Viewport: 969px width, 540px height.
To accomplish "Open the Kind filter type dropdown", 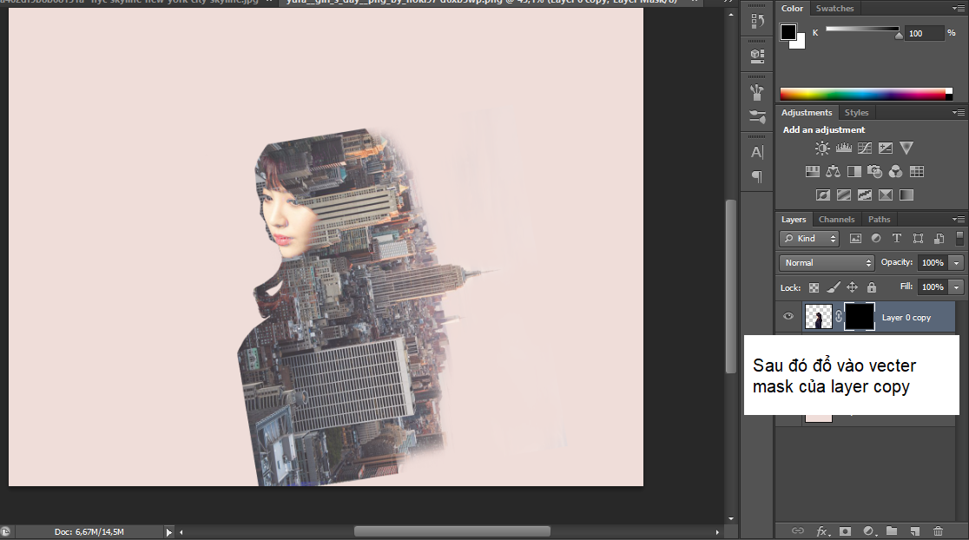I will pos(809,238).
